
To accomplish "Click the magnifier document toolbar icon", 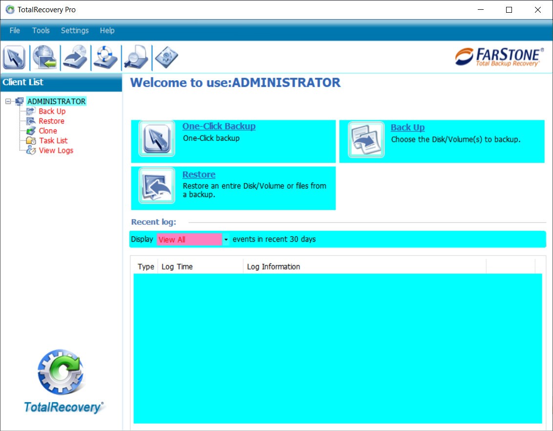I will 136,57.
